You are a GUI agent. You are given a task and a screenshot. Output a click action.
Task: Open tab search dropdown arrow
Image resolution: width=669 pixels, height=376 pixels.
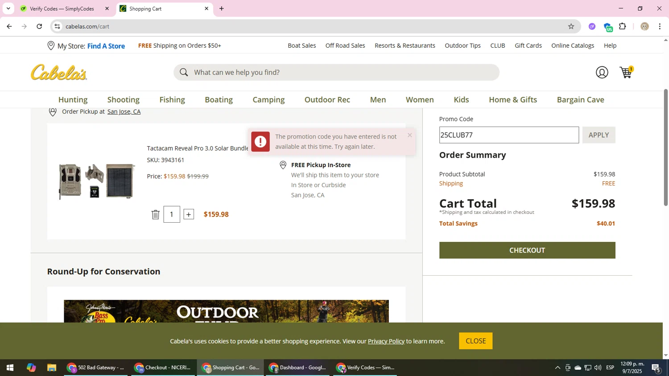coord(8,8)
